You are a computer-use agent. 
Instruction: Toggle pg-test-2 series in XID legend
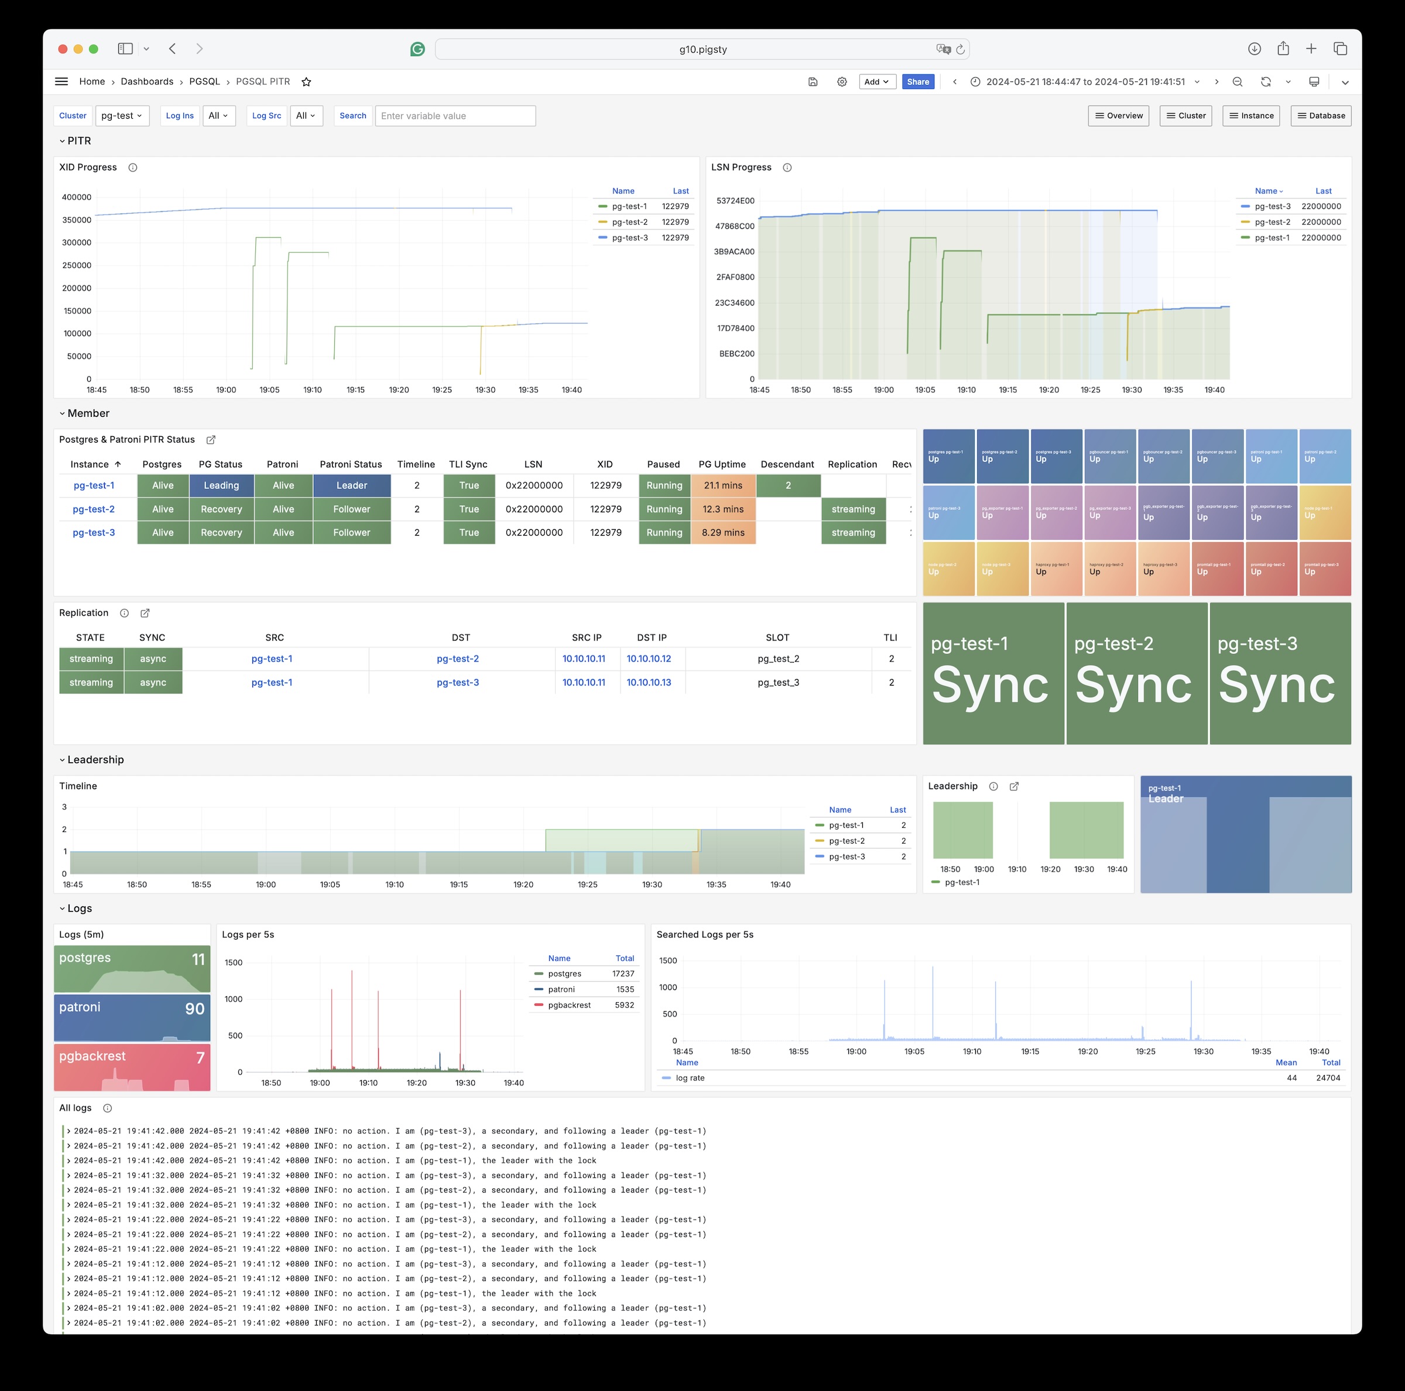coord(629,222)
